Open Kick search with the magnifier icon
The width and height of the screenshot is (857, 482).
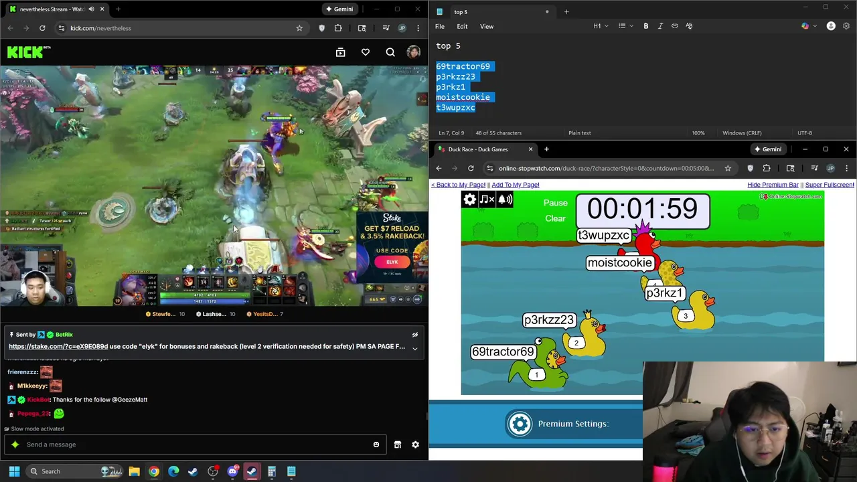tap(390, 52)
